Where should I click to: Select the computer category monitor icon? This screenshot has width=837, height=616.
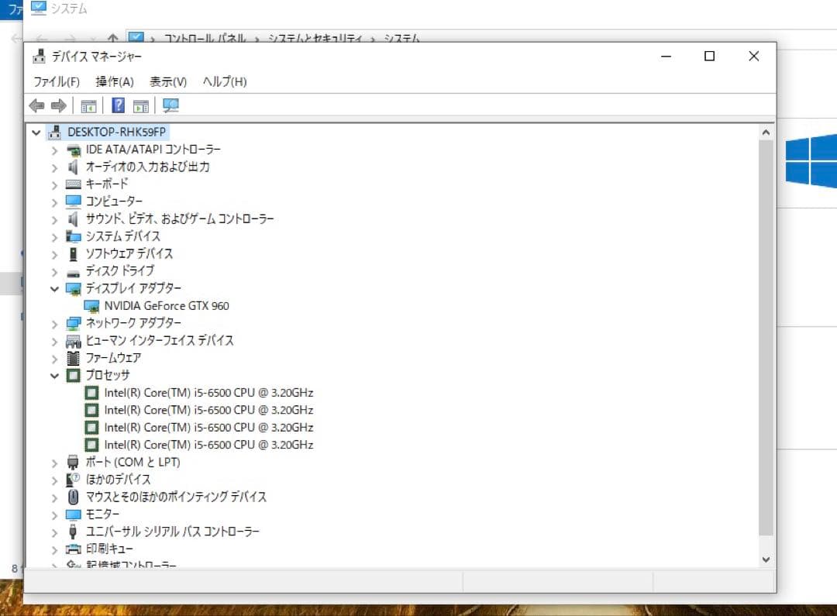pyautogui.click(x=73, y=201)
